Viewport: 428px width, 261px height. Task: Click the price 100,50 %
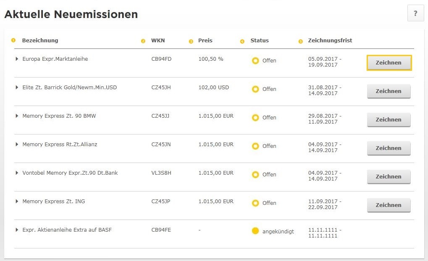coord(211,59)
